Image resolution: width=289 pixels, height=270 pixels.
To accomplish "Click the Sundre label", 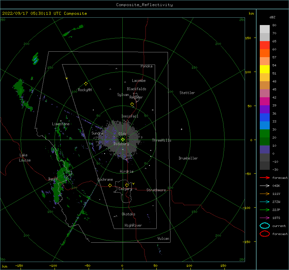I will (97, 133).
